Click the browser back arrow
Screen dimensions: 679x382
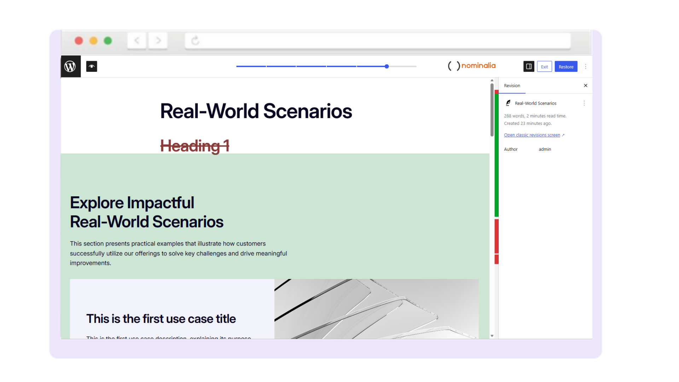click(x=137, y=40)
